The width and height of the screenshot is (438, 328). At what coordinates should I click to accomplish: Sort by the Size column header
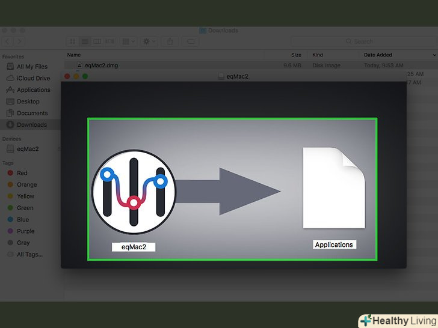[x=296, y=55]
